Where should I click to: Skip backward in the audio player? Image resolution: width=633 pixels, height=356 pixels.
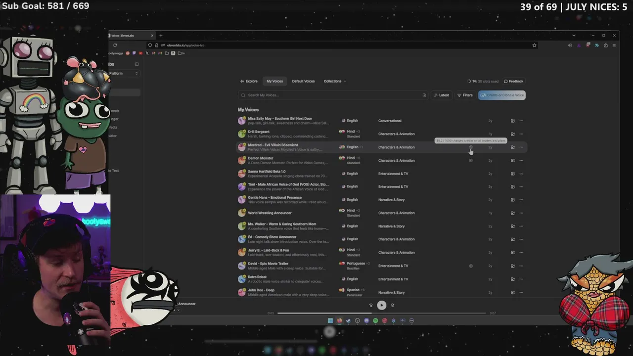coord(371,305)
